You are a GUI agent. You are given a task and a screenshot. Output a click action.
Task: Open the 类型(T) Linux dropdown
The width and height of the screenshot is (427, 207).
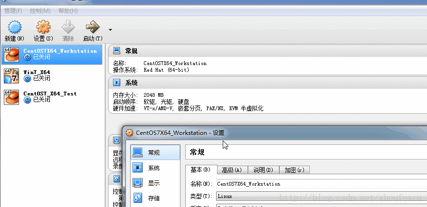click(x=322, y=196)
